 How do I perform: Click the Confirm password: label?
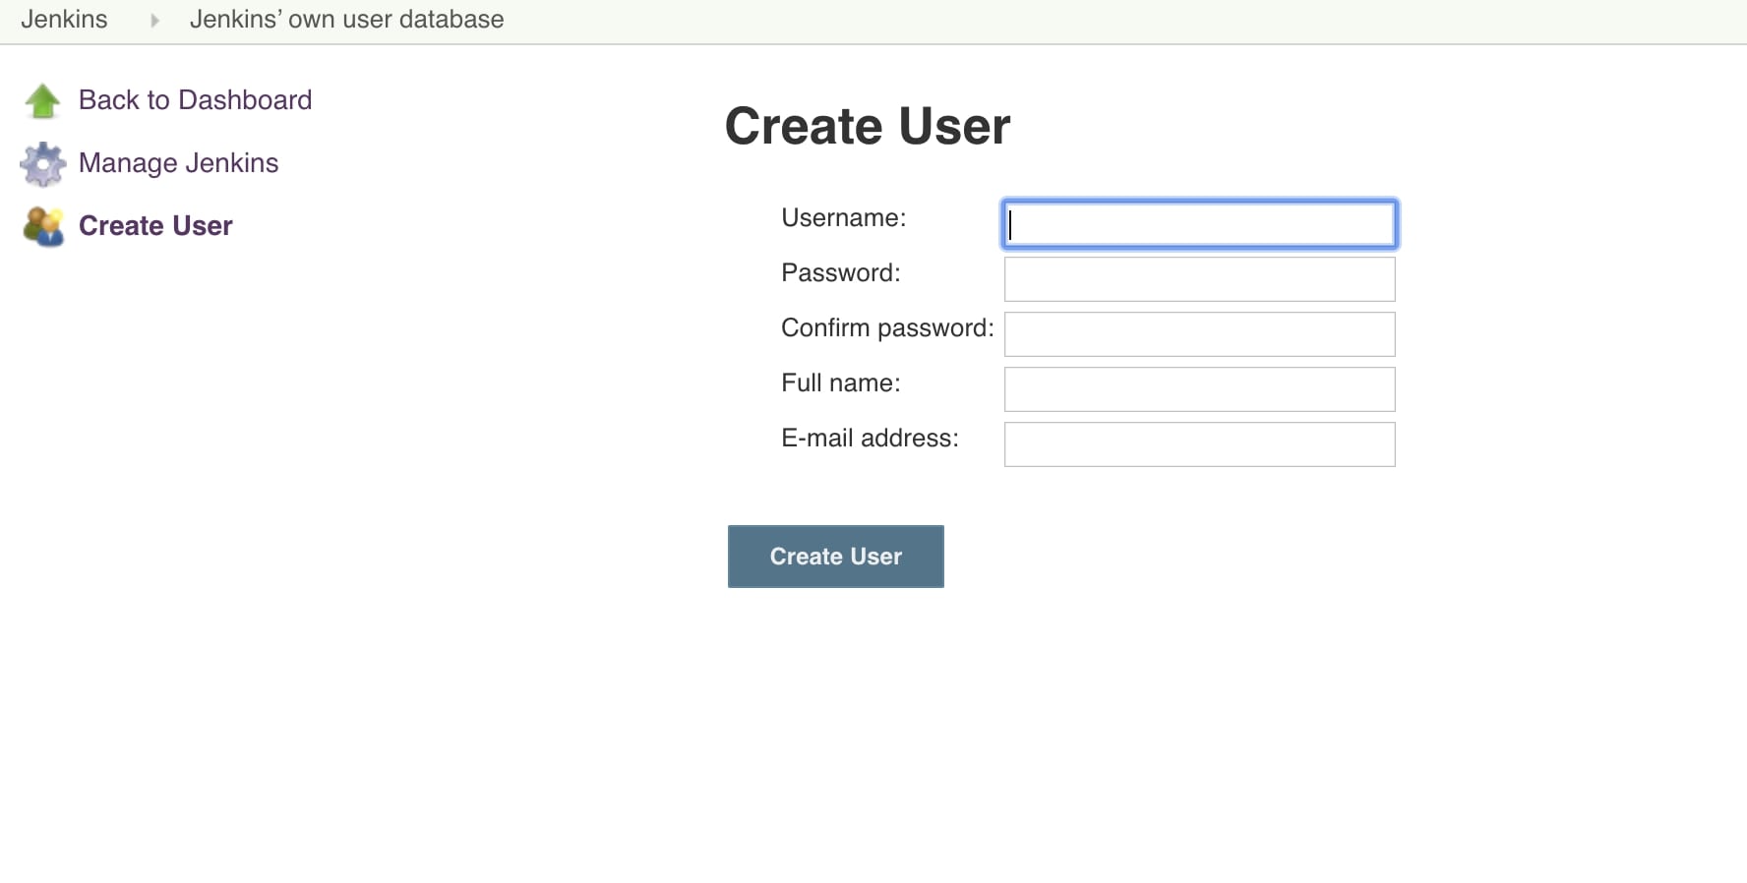[887, 328]
